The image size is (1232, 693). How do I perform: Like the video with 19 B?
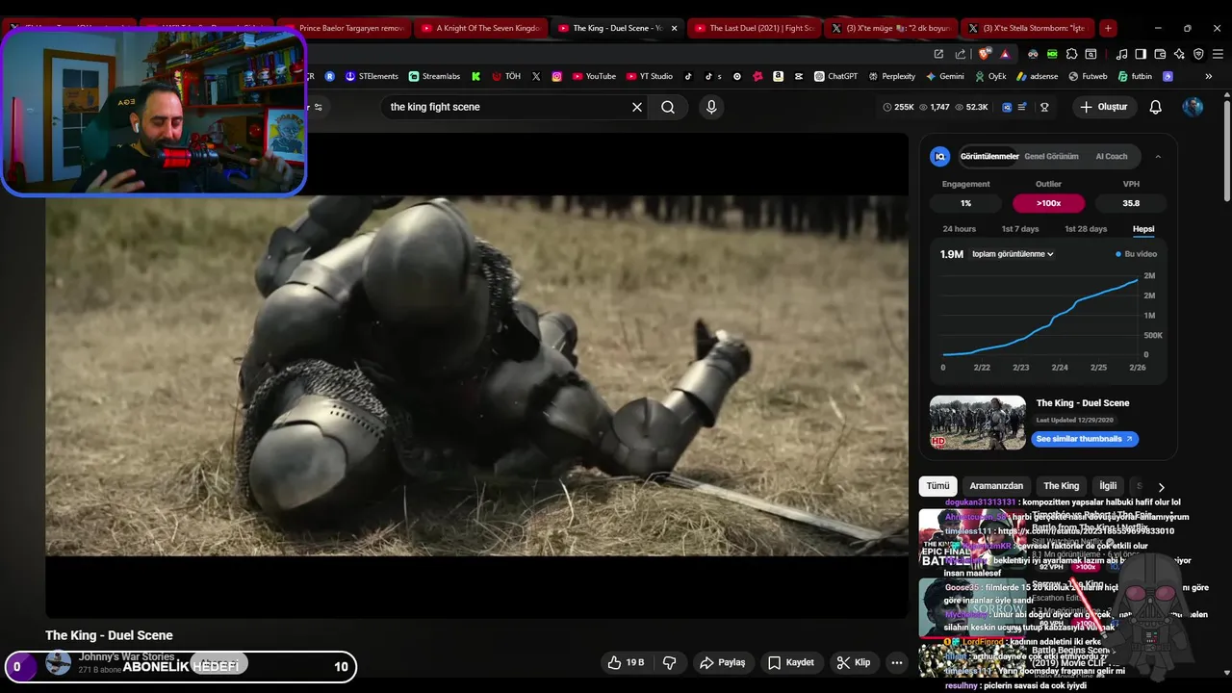[x=626, y=662]
